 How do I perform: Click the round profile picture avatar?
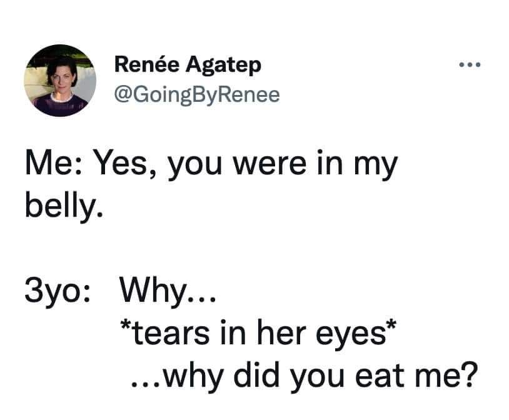click(x=60, y=80)
